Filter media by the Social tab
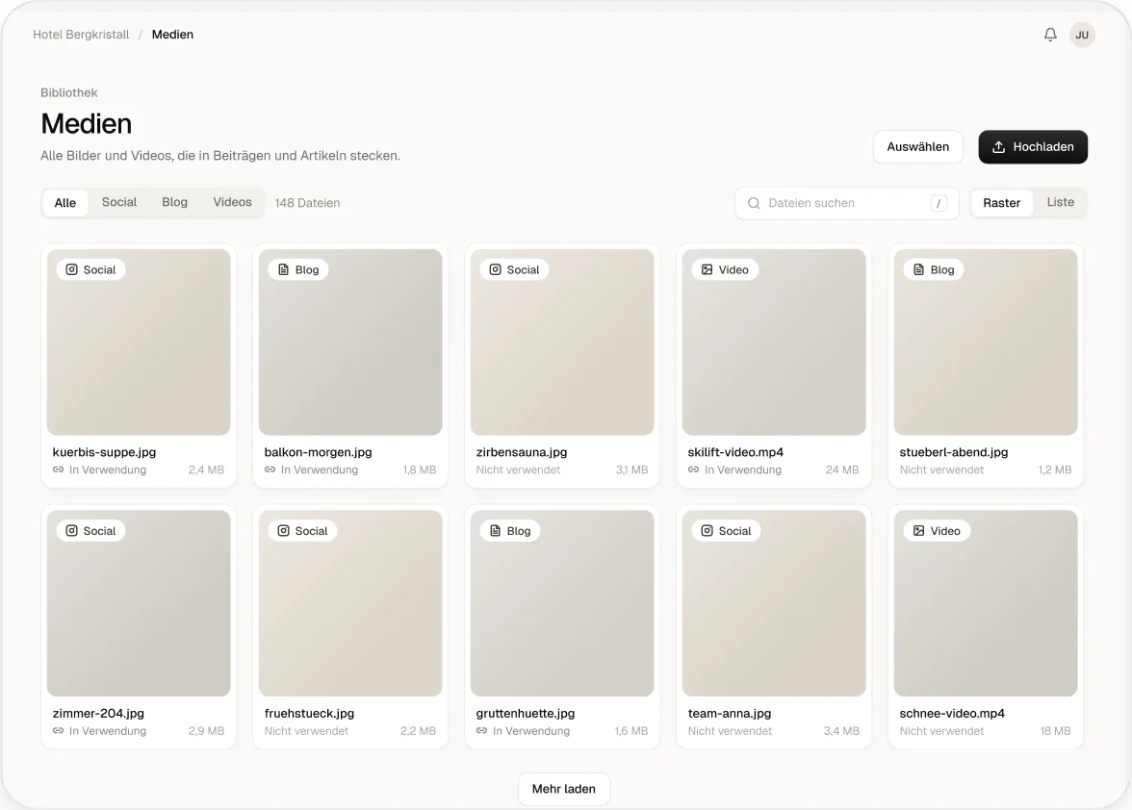Image resolution: width=1132 pixels, height=810 pixels. click(x=119, y=203)
